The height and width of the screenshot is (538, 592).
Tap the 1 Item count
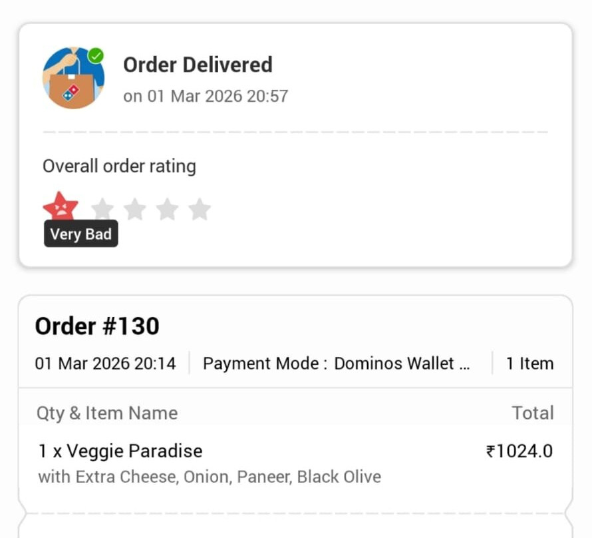click(x=529, y=364)
